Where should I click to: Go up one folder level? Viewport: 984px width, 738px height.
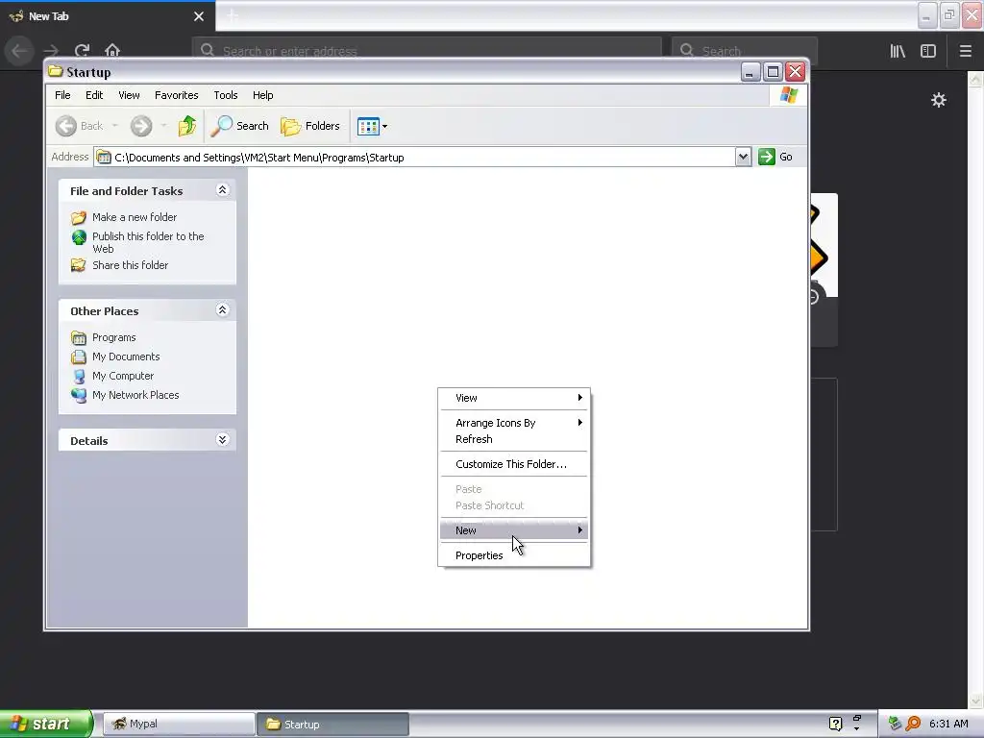(x=187, y=126)
